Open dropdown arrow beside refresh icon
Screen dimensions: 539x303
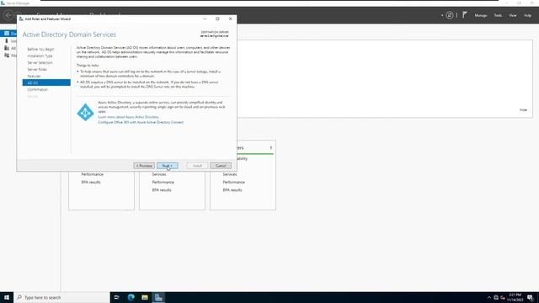442,15
